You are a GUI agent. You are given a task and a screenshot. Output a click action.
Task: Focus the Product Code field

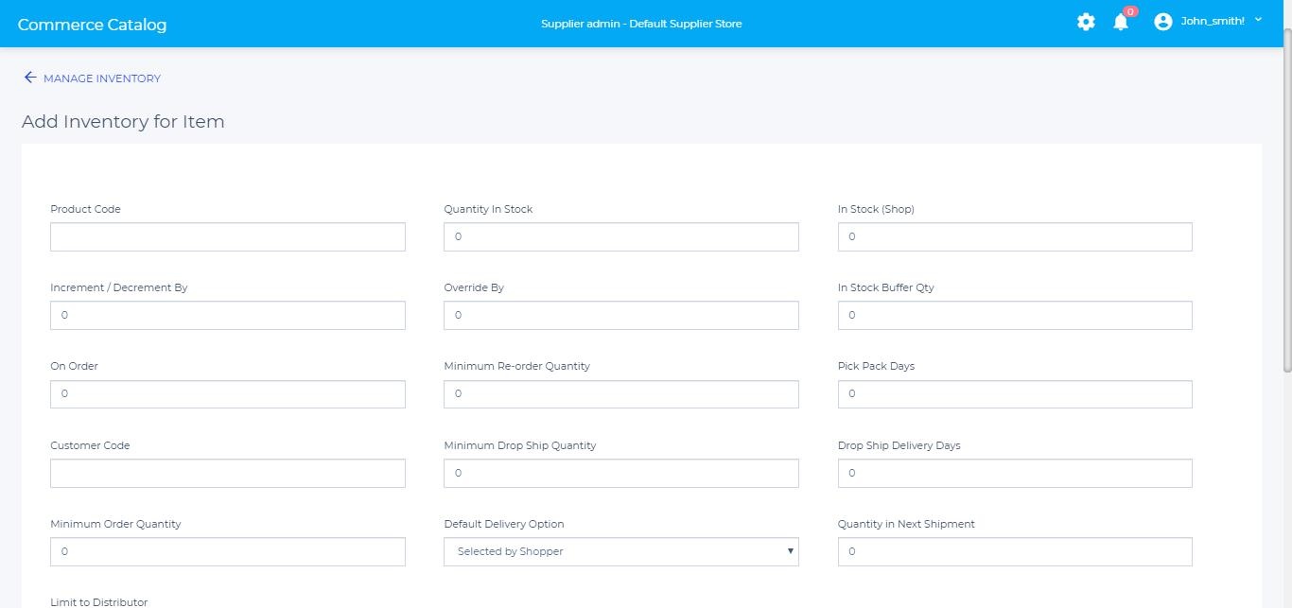click(228, 236)
